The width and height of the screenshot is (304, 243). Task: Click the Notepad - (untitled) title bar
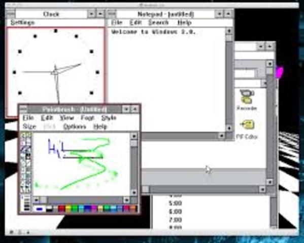[165, 14]
